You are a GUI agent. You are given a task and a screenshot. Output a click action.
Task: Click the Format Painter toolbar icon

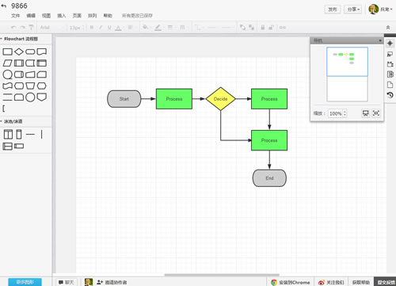pyautogui.click(x=31, y=27)
